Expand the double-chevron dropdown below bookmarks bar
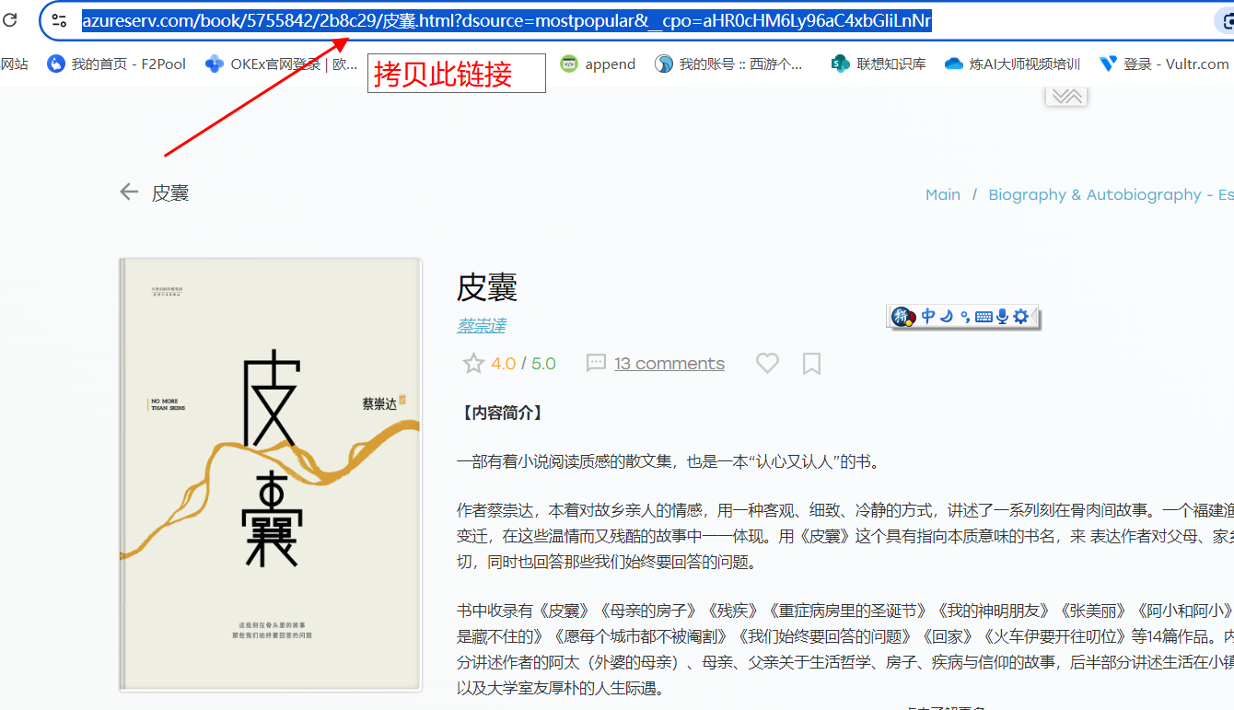The height and width of the screenshot is (710, 1234). 1066,97
